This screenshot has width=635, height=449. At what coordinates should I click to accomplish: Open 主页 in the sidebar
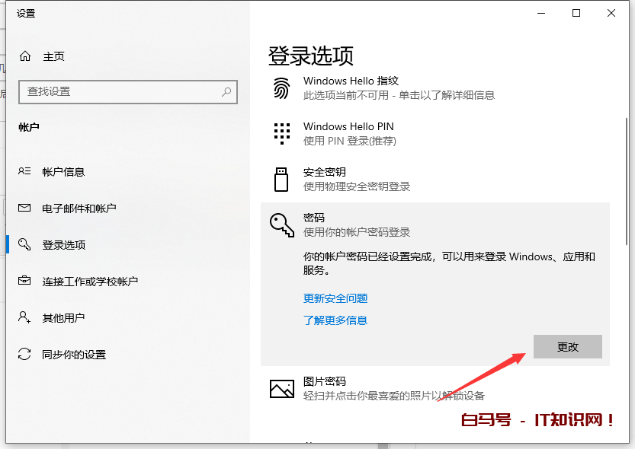[x=54, y=56]
